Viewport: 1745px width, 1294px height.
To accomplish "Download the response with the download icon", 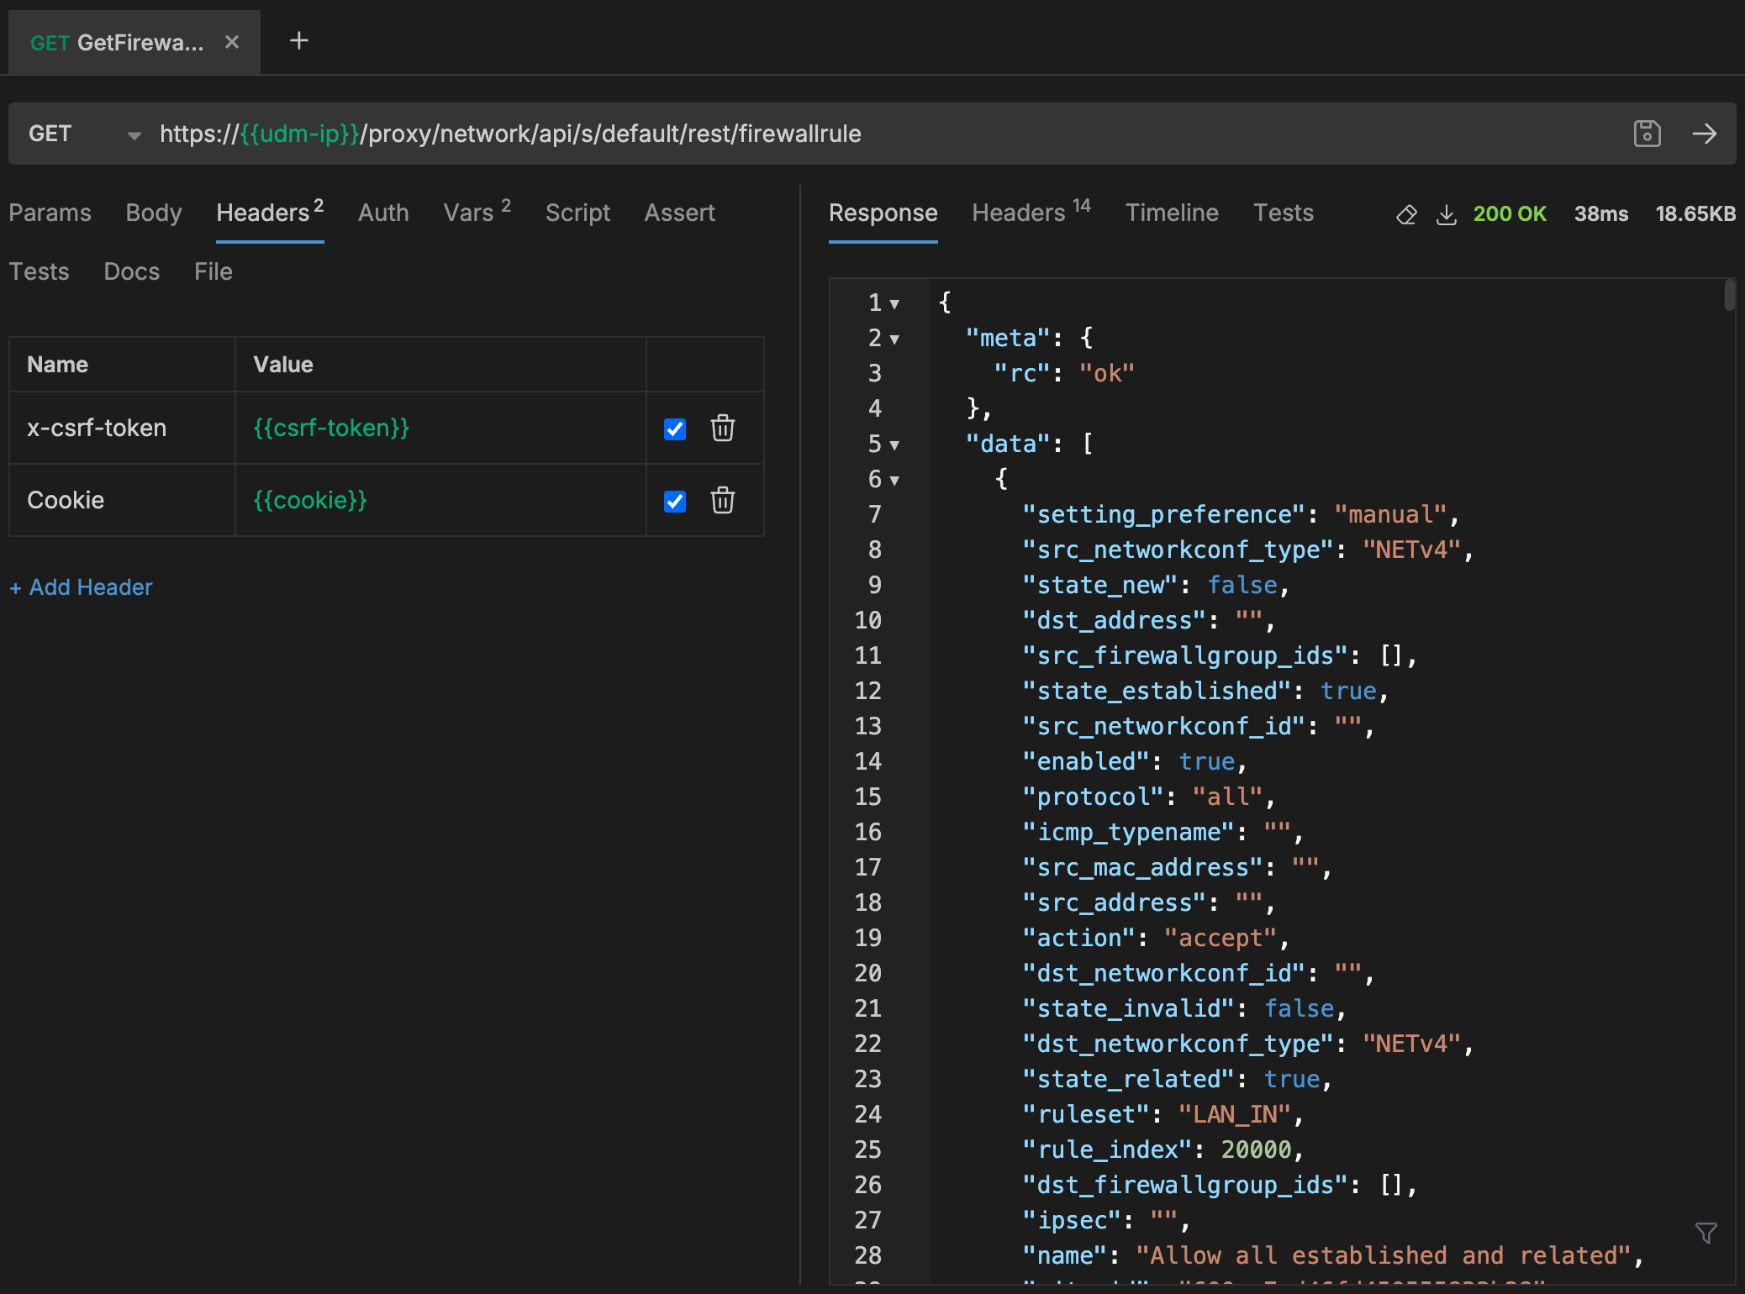I will pyautogui.click(x=1446, y=214).
